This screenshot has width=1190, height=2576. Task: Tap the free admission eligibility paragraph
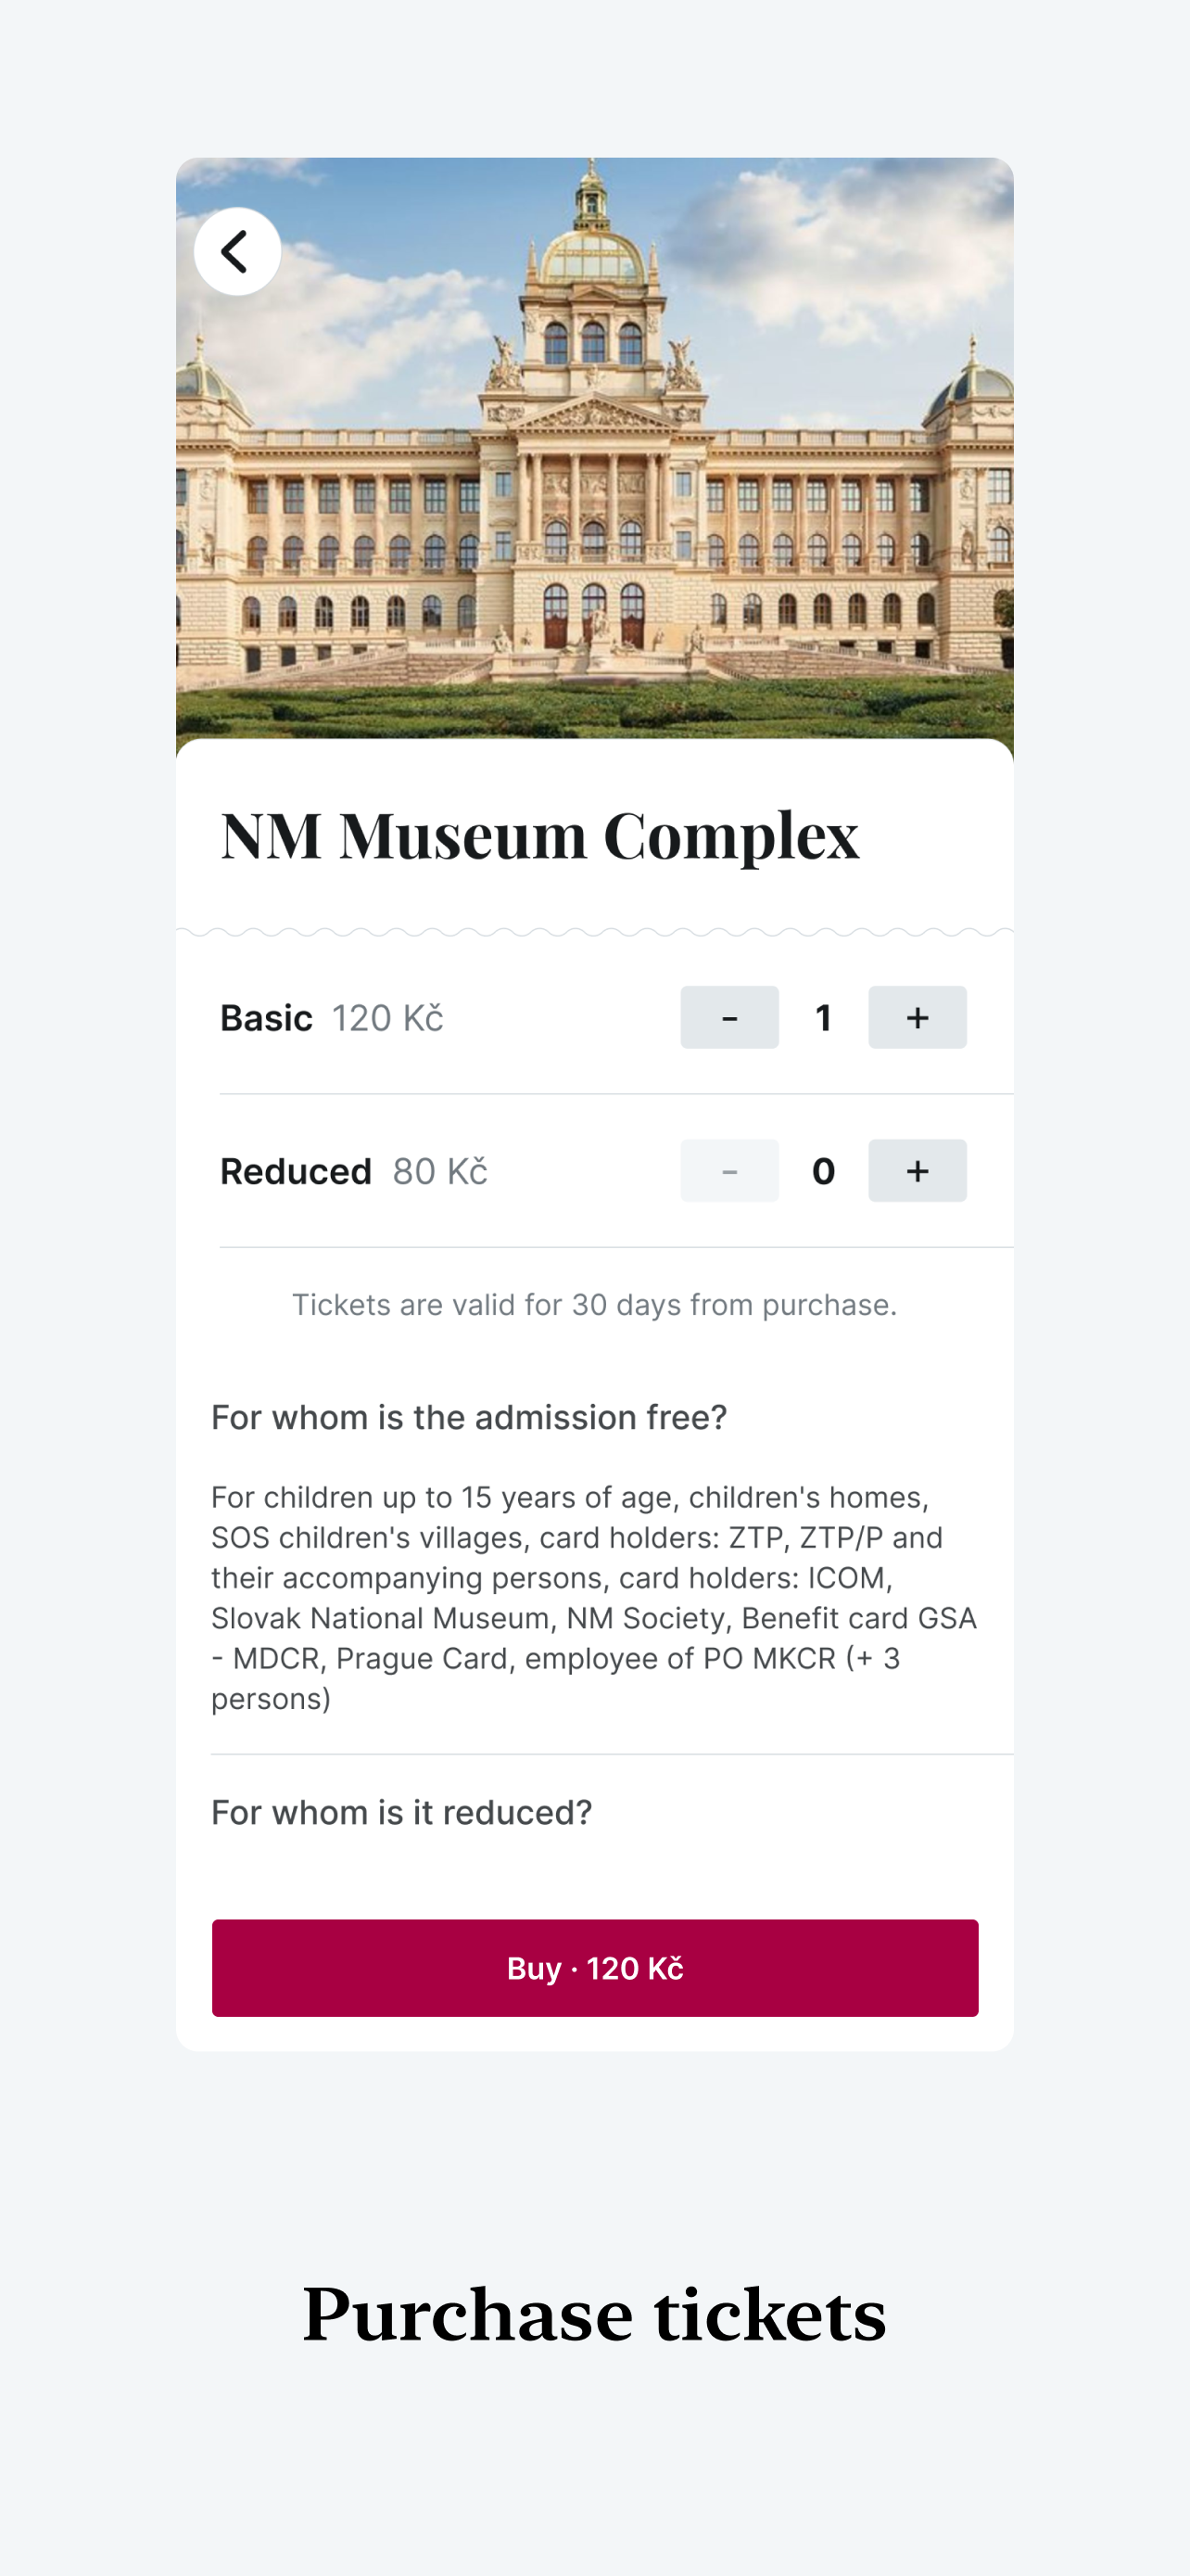tap(594, 1597)
